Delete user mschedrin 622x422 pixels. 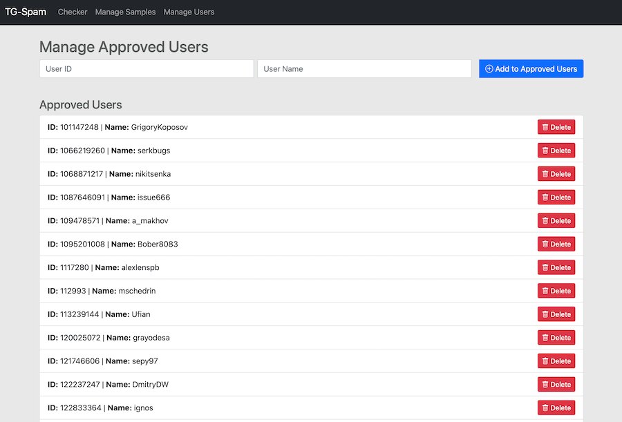tap(556, 291)
